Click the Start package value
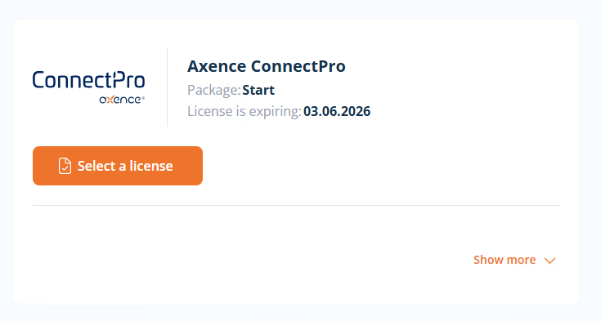 258,90
